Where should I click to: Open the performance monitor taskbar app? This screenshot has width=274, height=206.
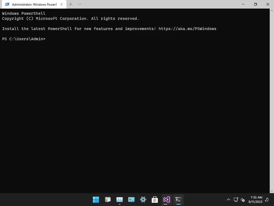pos(120,200)
